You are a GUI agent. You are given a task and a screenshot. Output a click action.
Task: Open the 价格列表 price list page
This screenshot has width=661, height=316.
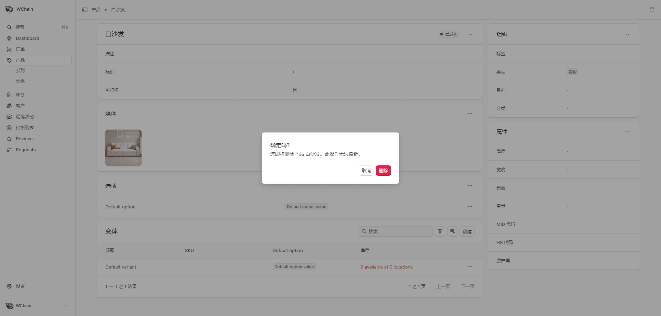(x=25, y=128)
